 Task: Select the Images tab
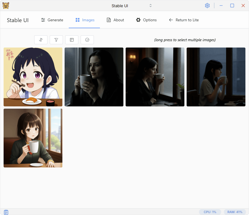(84, 20)
